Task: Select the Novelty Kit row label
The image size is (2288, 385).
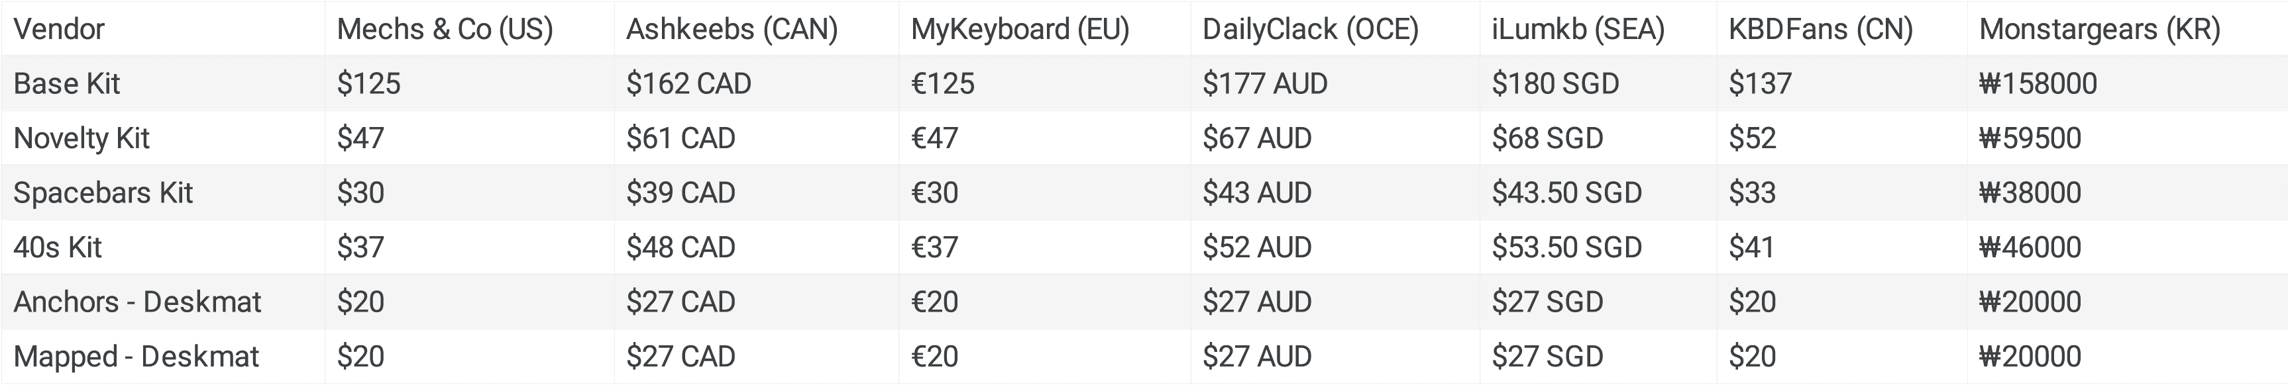Action: [82, 138]
